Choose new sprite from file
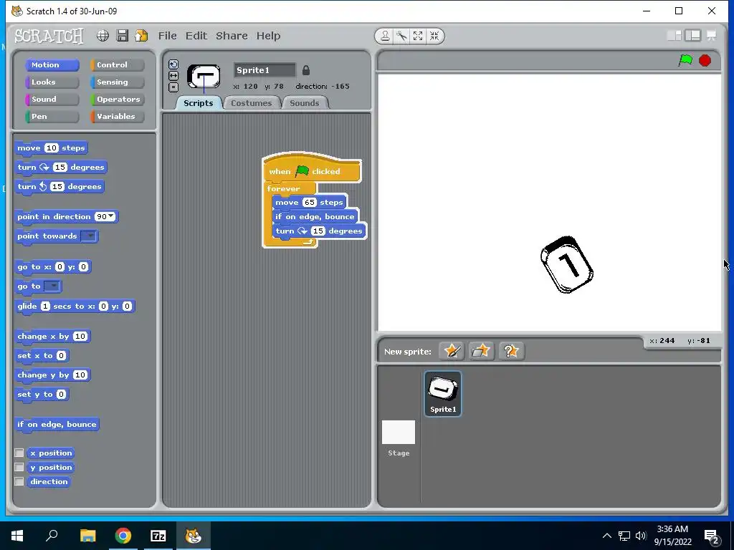734x550 pixels. click(x=481, y=351)
